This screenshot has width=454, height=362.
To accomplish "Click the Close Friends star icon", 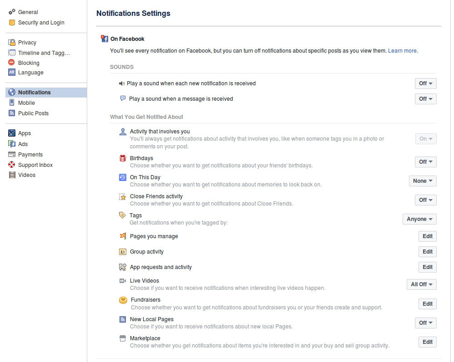I will pos(123,197).
